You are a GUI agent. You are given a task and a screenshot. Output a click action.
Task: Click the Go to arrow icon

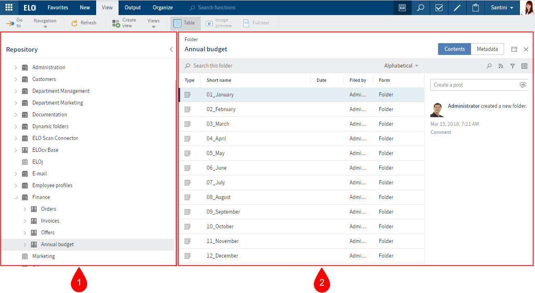point(10,23)
